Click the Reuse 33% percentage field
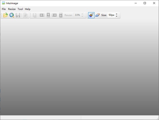 77,15
